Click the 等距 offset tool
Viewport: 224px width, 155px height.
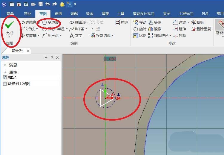[x=155, y=22]
